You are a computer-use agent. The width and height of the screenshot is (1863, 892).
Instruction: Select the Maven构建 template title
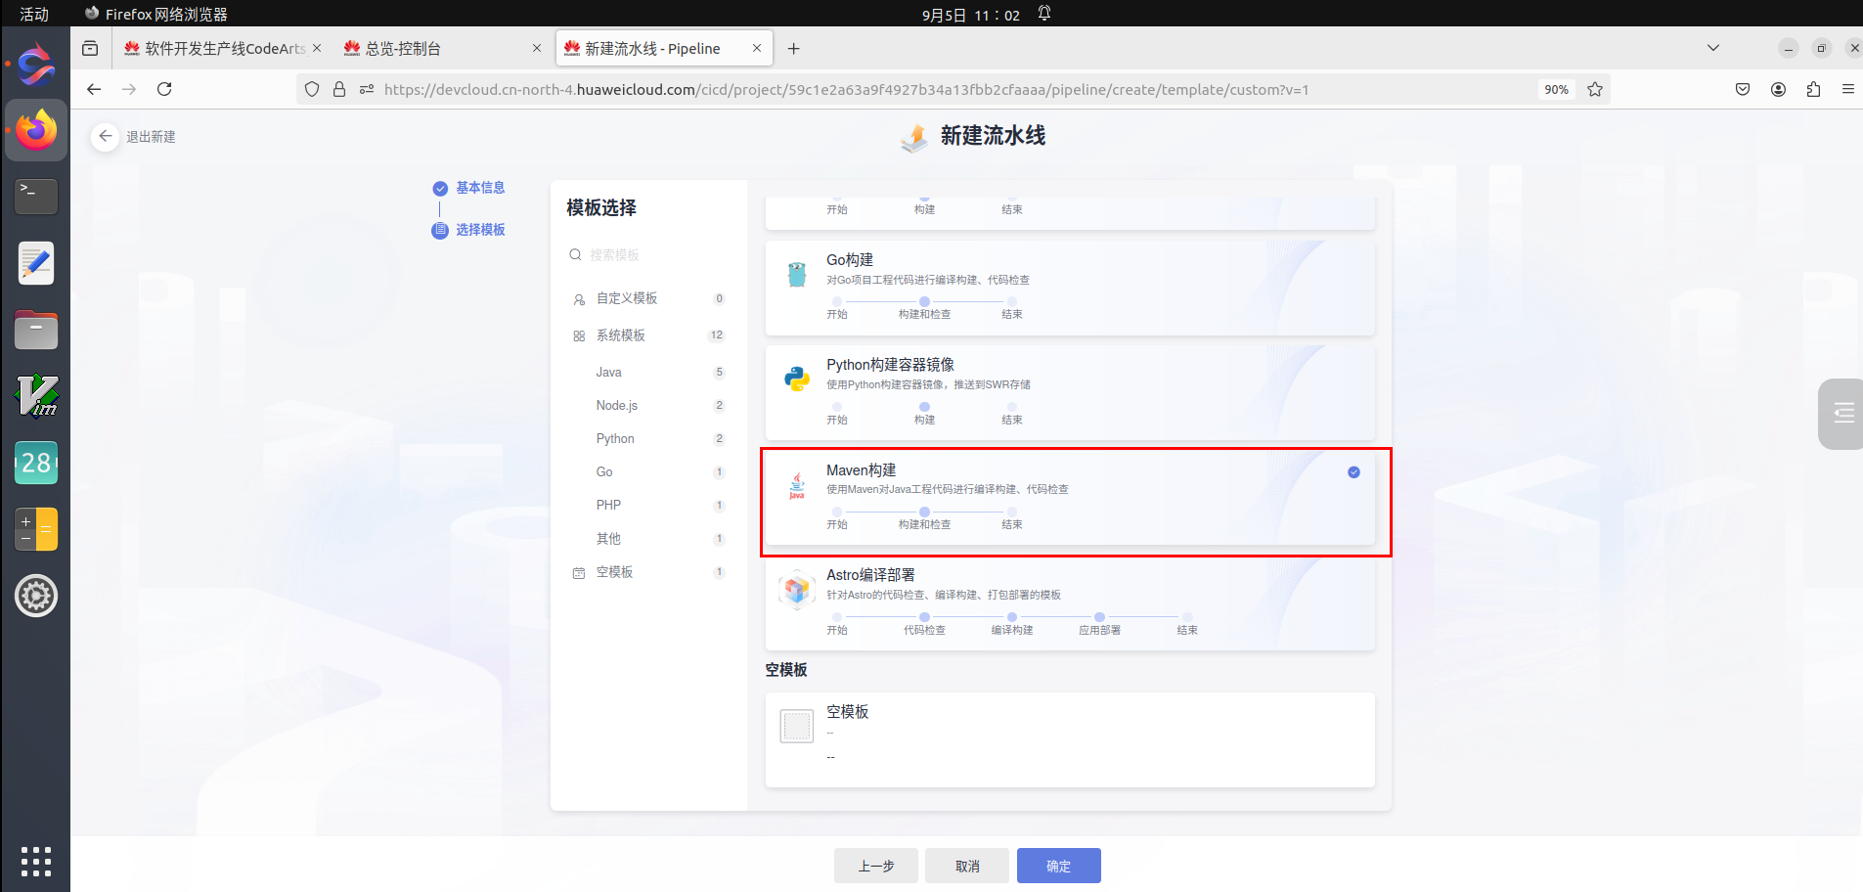click(861, 470)
